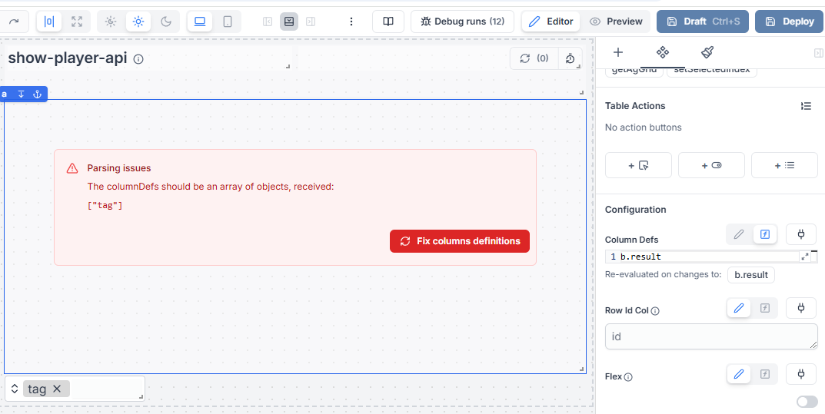Image resolution: width=825 pixels, height=414 pixels.
Task: Add a select list table action
Action: pos(784,165)
